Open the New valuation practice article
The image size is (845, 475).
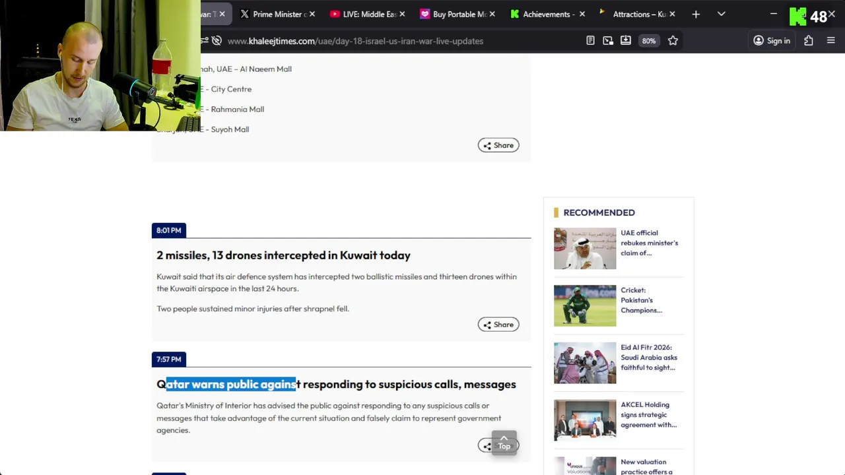646,466
